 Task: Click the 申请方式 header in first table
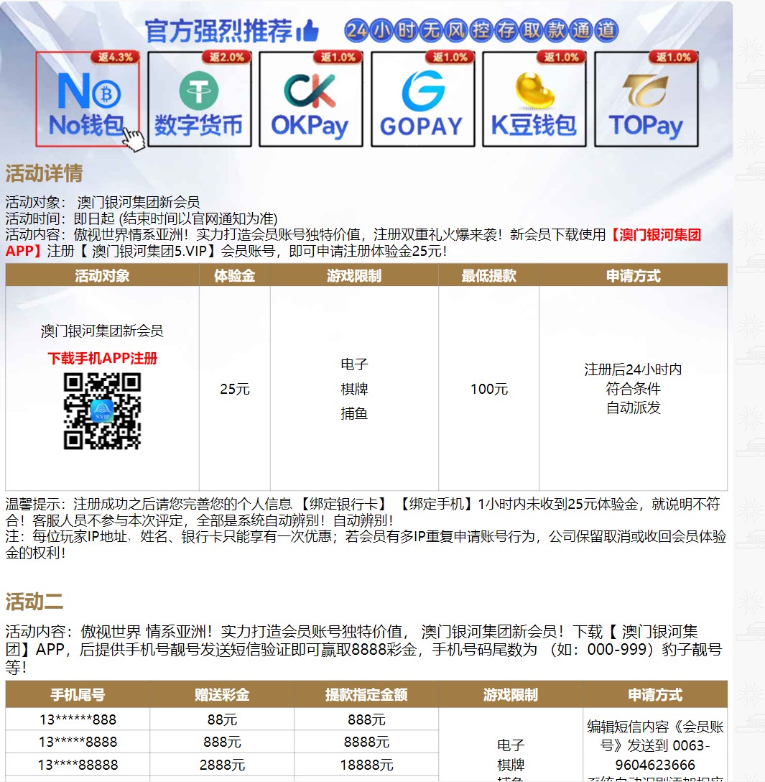coord(633,275)
